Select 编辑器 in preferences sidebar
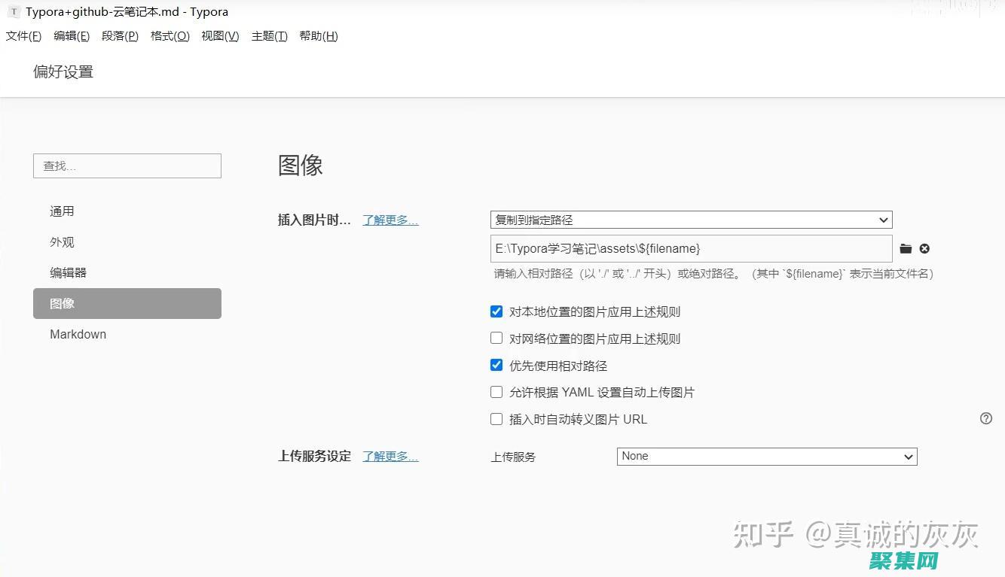Viewport: 1005px width, 577px height. pos(69,273)
